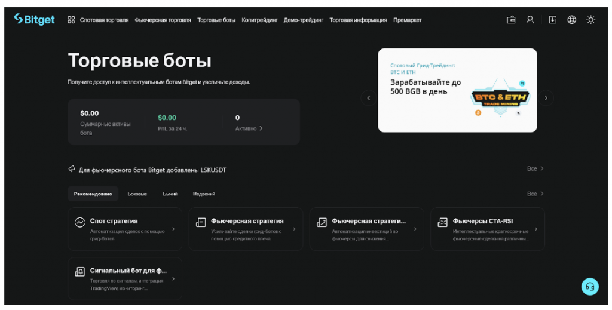612x310 pixels.
Task: Click the Bitget logo
Action: coord(34,19)
